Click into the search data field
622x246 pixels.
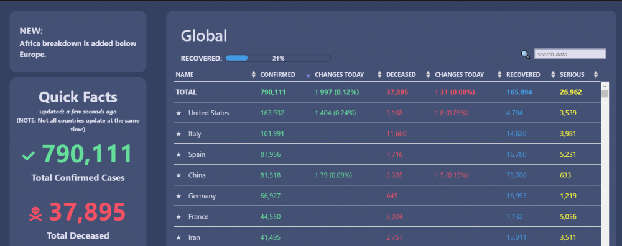click(x=570, y=54)
